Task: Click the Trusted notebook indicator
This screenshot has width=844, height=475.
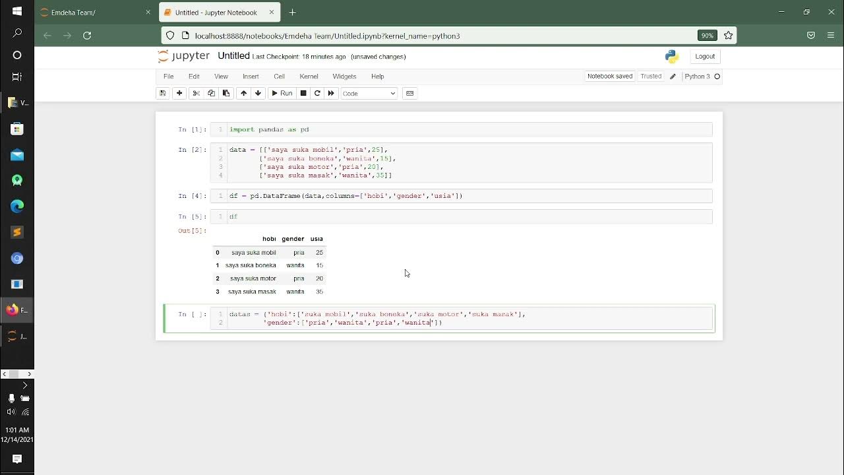Action: pos(651,77)
